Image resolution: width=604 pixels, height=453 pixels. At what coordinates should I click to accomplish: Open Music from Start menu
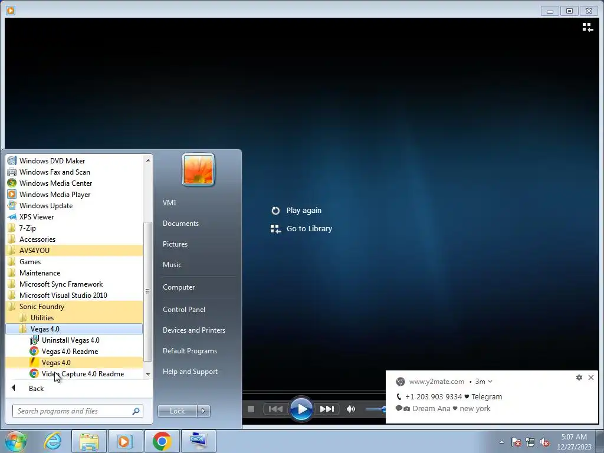(x=172, y=265)
